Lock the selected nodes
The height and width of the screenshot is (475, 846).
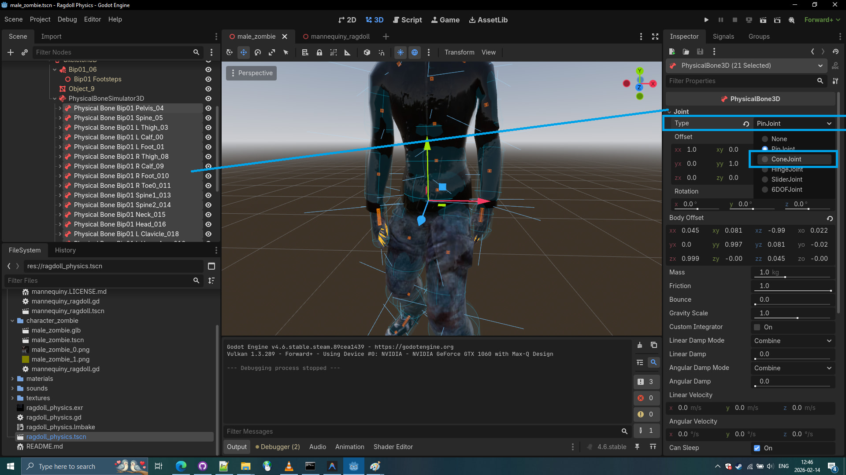point(319,52)
